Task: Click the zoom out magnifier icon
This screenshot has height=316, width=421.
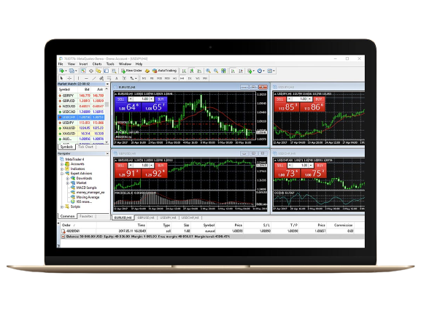Action: tap(216, 71)
